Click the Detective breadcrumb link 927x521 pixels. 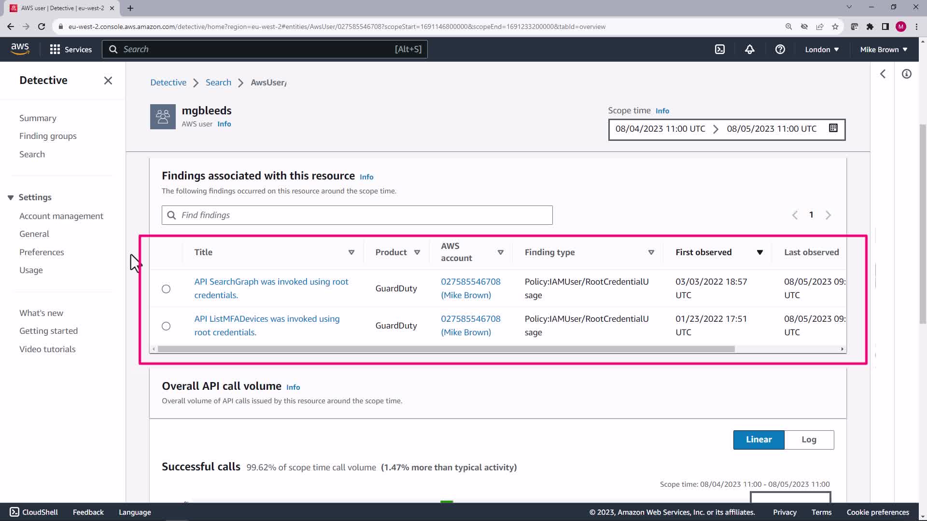[168, 82]
